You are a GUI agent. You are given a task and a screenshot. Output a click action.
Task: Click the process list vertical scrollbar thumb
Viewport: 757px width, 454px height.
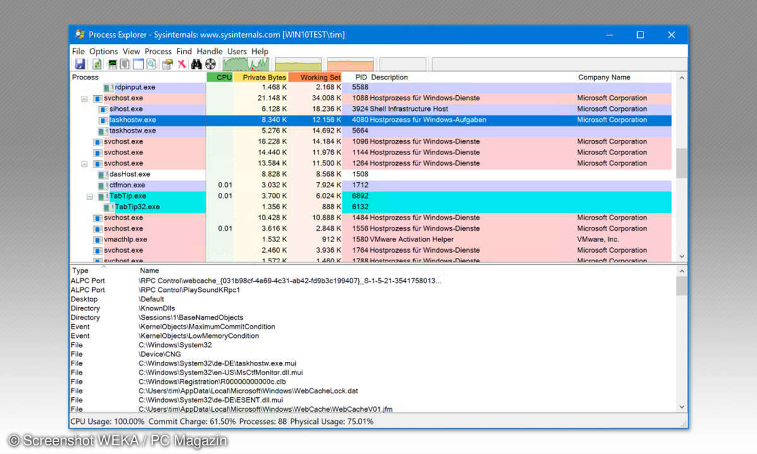click(x=681, y=163)
